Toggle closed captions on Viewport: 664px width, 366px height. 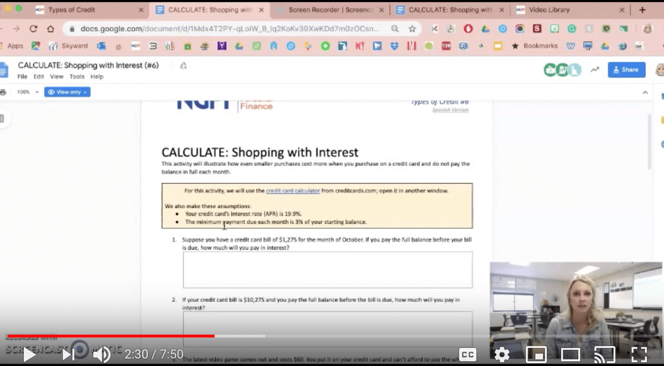pyautogui.click(x=467, y=354)
